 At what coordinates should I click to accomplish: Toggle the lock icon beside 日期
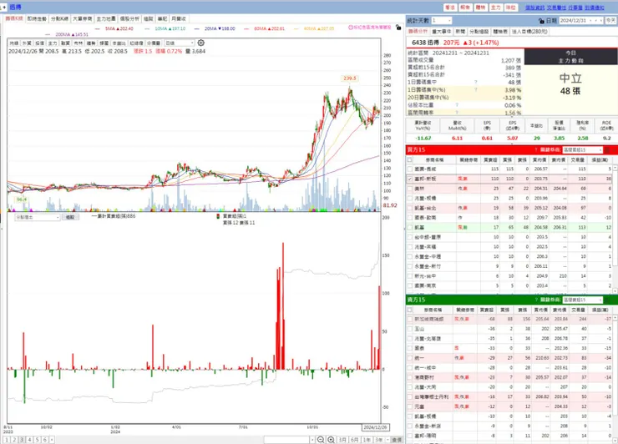pyautogui.click(x=541, y=21)
